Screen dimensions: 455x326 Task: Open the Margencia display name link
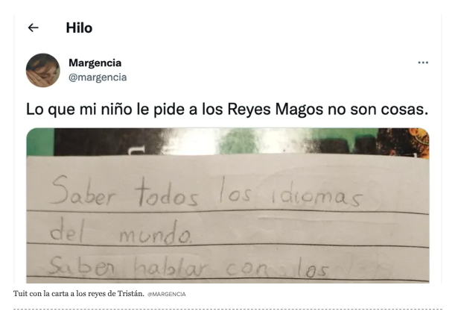point(95,63)
